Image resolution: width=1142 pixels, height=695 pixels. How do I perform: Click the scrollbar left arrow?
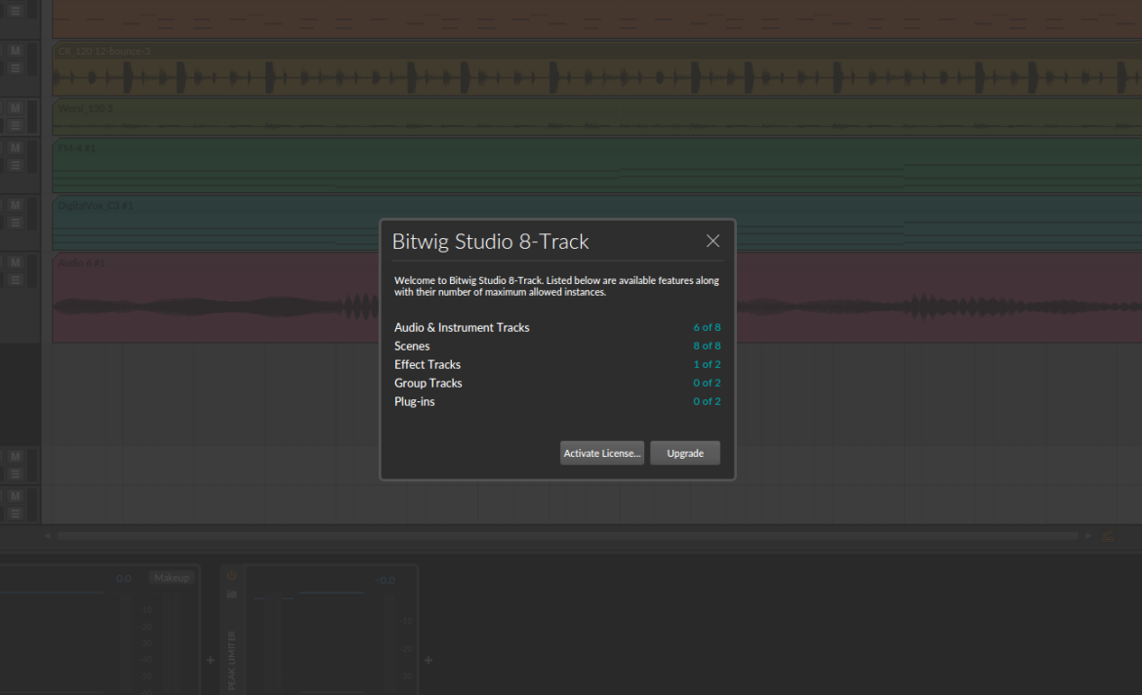47,536
